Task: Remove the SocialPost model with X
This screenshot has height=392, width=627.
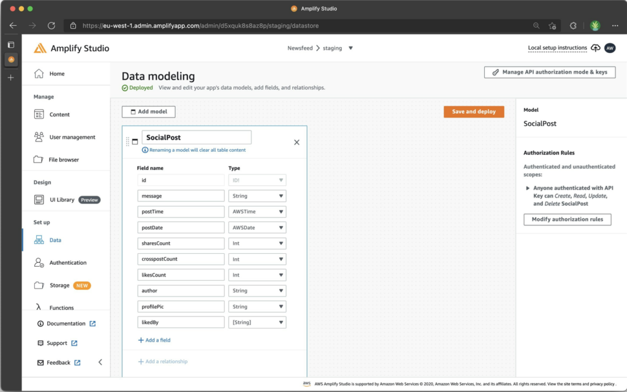Action: 297,142
